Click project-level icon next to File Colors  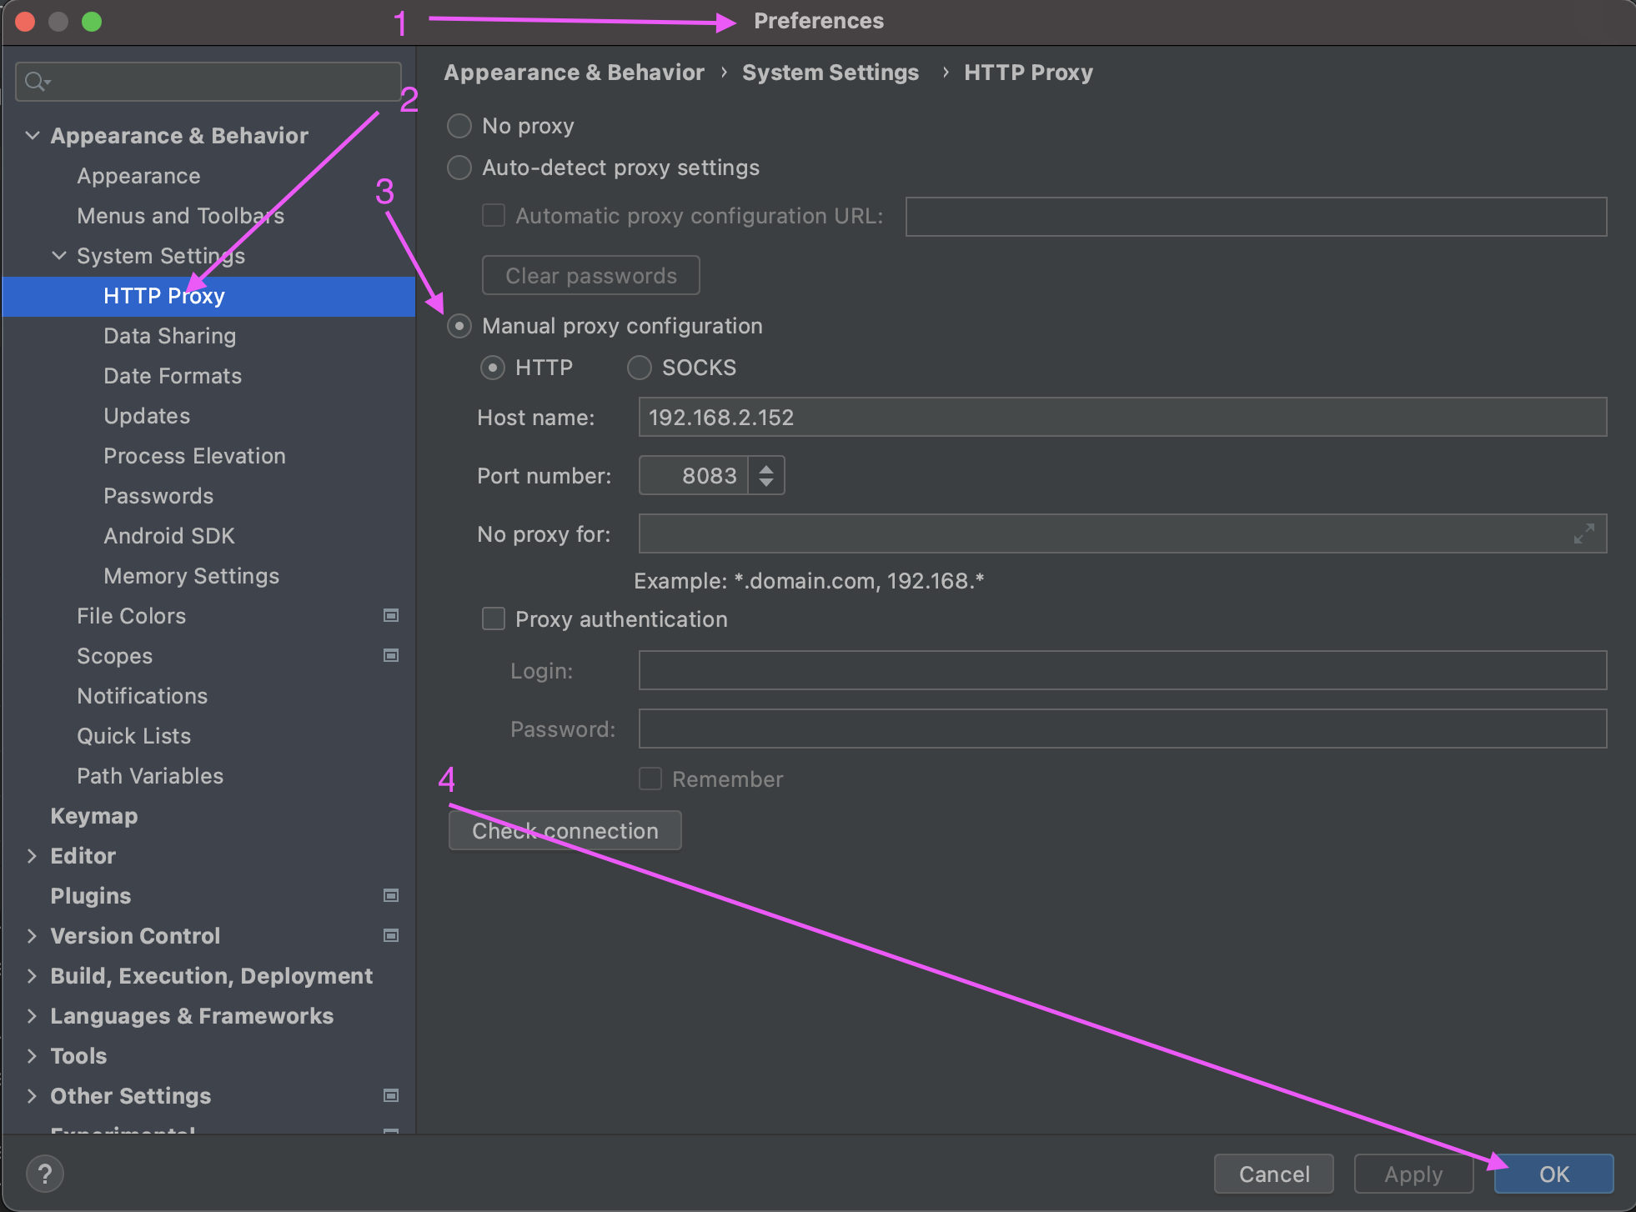[x=390, y=616]
